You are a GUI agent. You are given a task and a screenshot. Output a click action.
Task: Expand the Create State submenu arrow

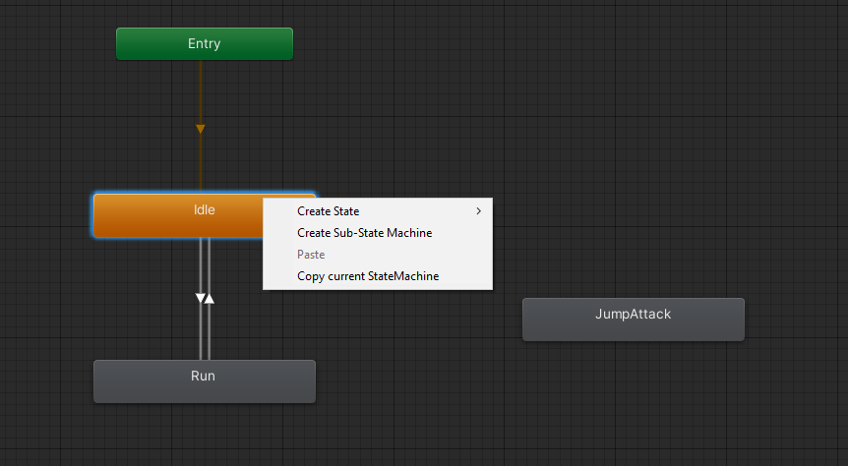coord(479,211)
